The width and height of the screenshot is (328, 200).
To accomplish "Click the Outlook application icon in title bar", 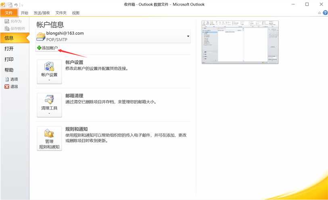I will [x=3, y=4].
